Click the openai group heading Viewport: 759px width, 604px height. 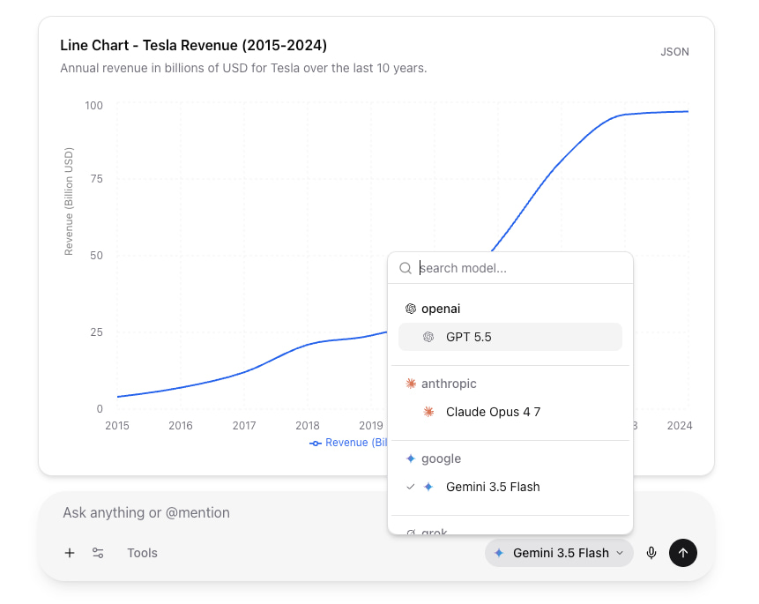point(441,309)
